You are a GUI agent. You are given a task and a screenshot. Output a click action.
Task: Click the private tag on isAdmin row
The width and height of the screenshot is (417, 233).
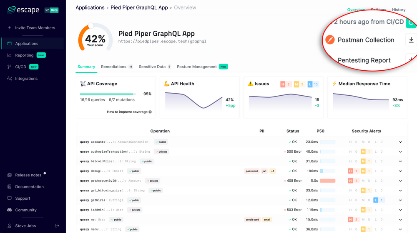(135, 210)
